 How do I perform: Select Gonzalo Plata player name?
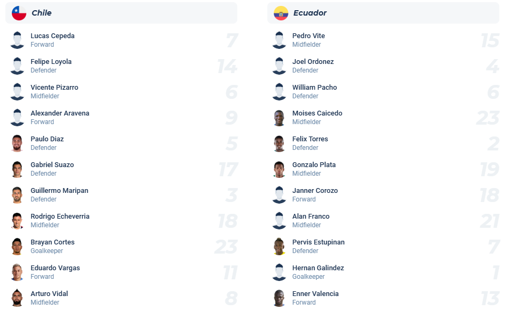(x=314, y=165)
